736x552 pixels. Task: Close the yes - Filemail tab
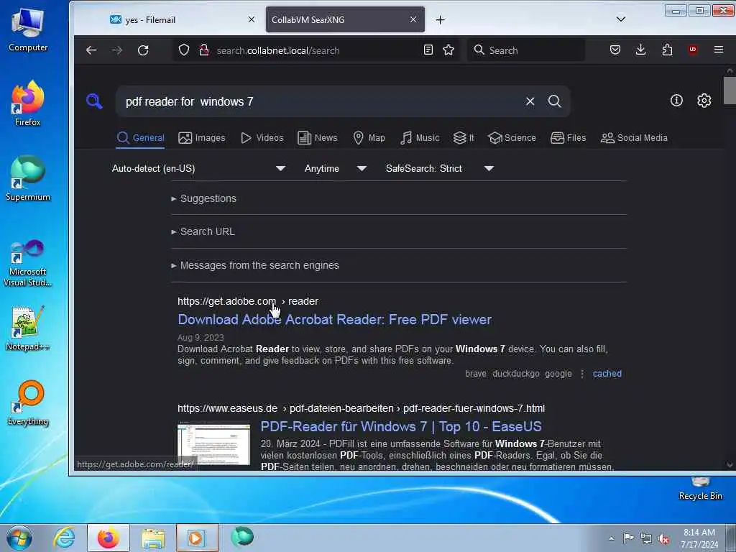(x=252, y=19)
